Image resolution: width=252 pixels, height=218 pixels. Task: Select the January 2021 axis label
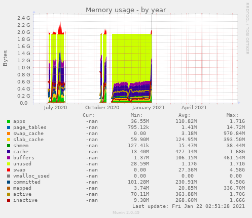[x=149, y=108]
